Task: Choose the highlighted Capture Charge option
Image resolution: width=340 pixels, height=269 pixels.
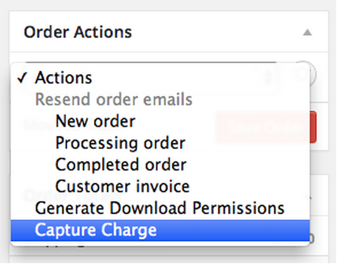Action: (96, 230)
